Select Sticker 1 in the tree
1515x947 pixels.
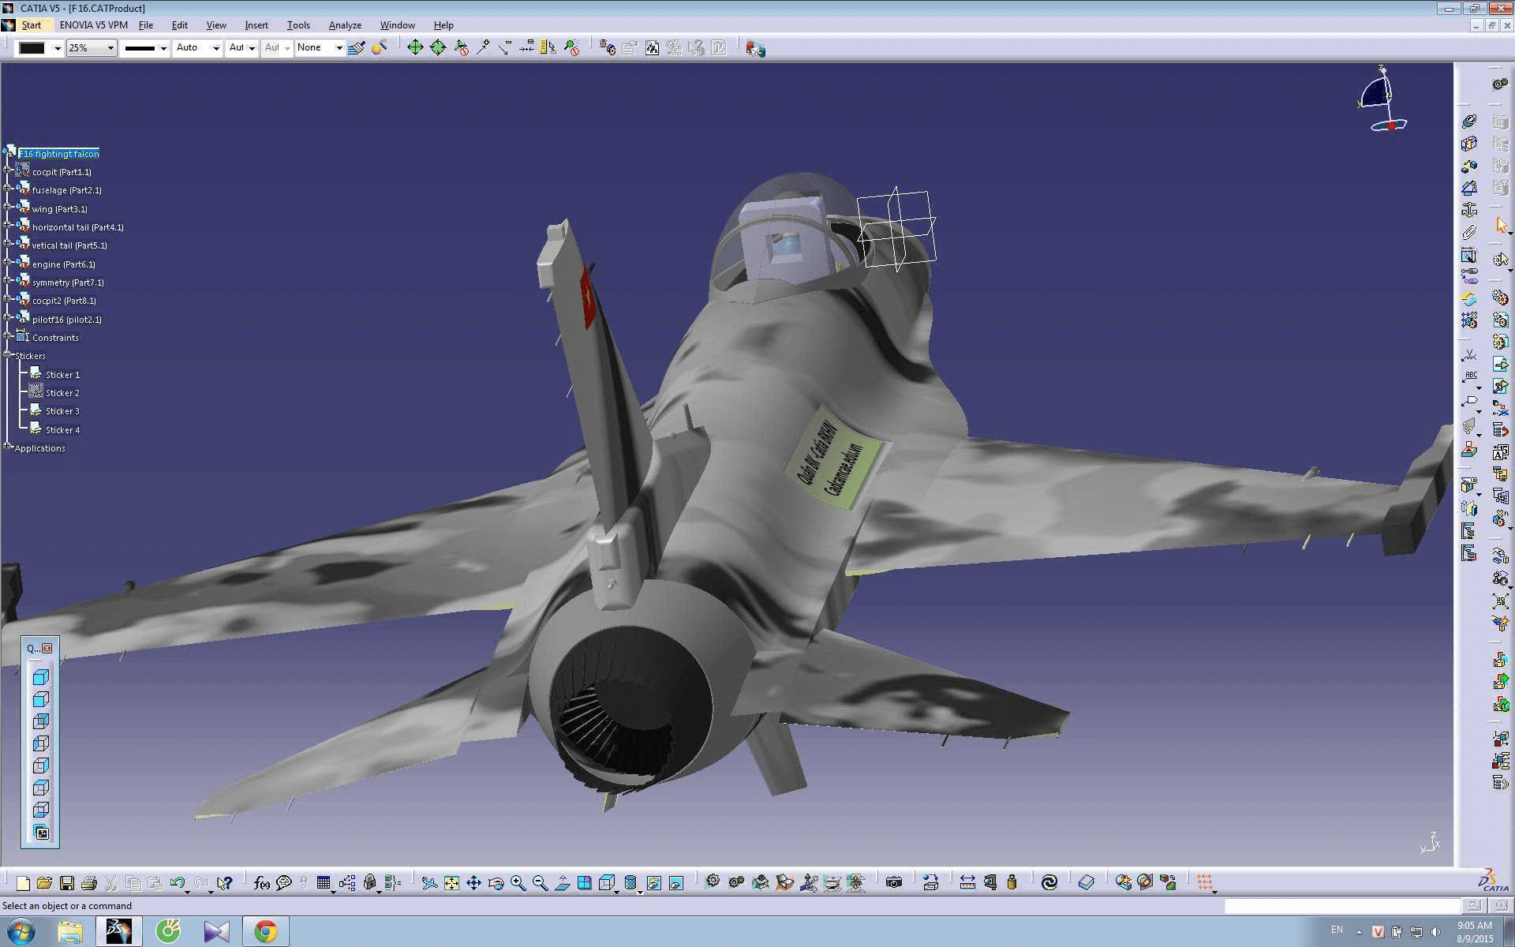click(x=62, y=375)
